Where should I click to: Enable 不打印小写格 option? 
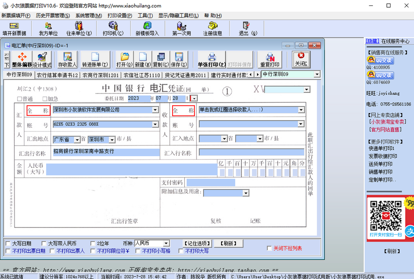138,251
